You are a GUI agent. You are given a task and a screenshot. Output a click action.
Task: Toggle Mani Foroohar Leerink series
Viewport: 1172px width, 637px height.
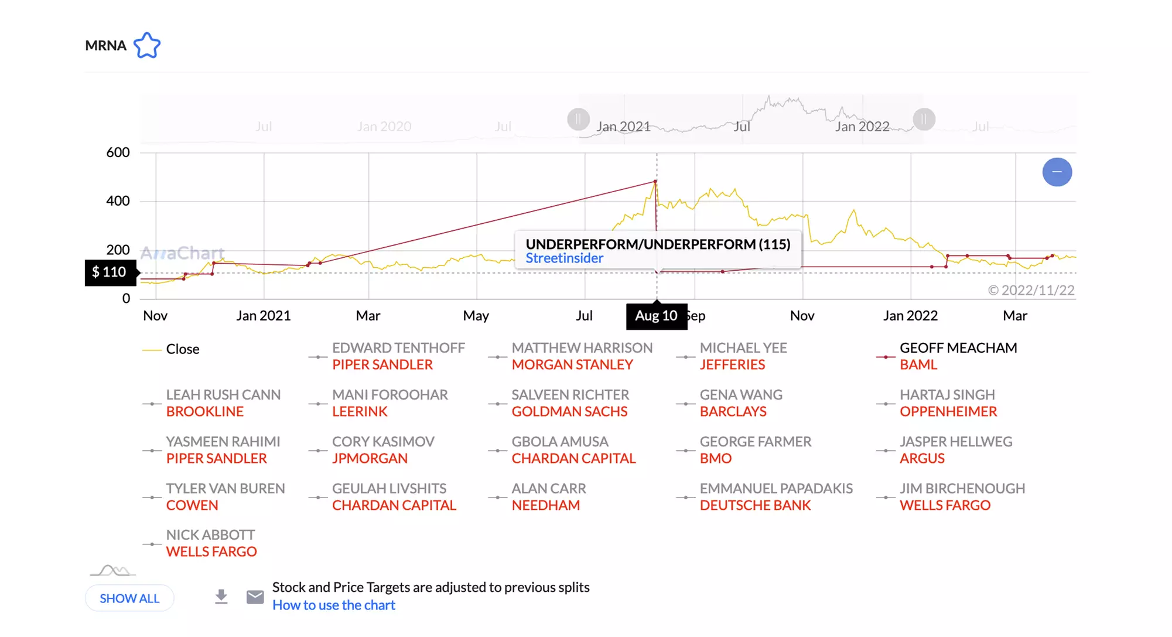378,403
